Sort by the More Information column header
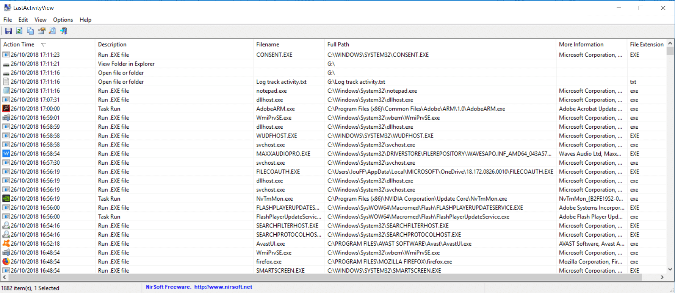This screenshot has width=675, height=293. pos(592,44)
